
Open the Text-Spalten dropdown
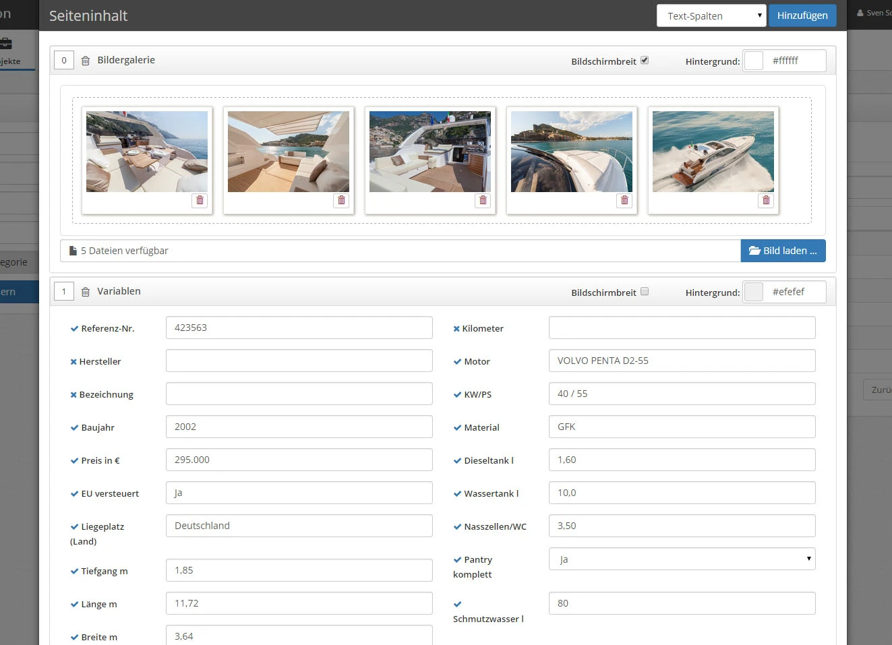click(x=711, y=16)
